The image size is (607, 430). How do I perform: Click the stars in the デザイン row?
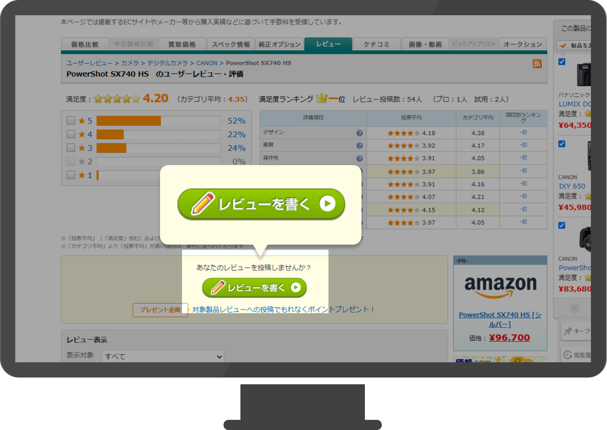click(x=404, y=133)
